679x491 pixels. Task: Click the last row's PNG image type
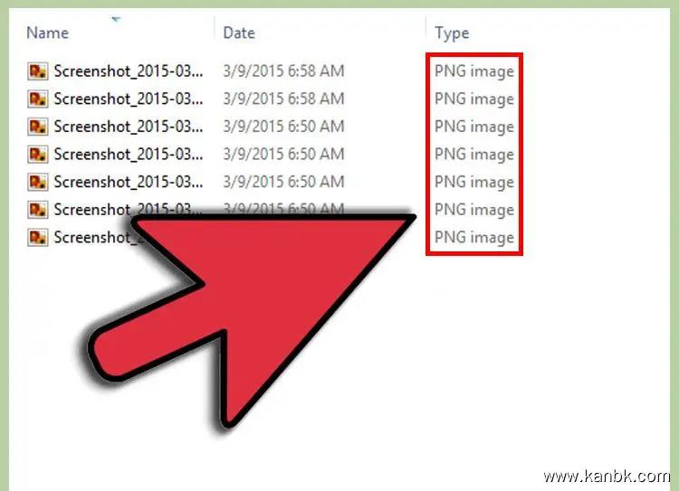tap(474, 238)
